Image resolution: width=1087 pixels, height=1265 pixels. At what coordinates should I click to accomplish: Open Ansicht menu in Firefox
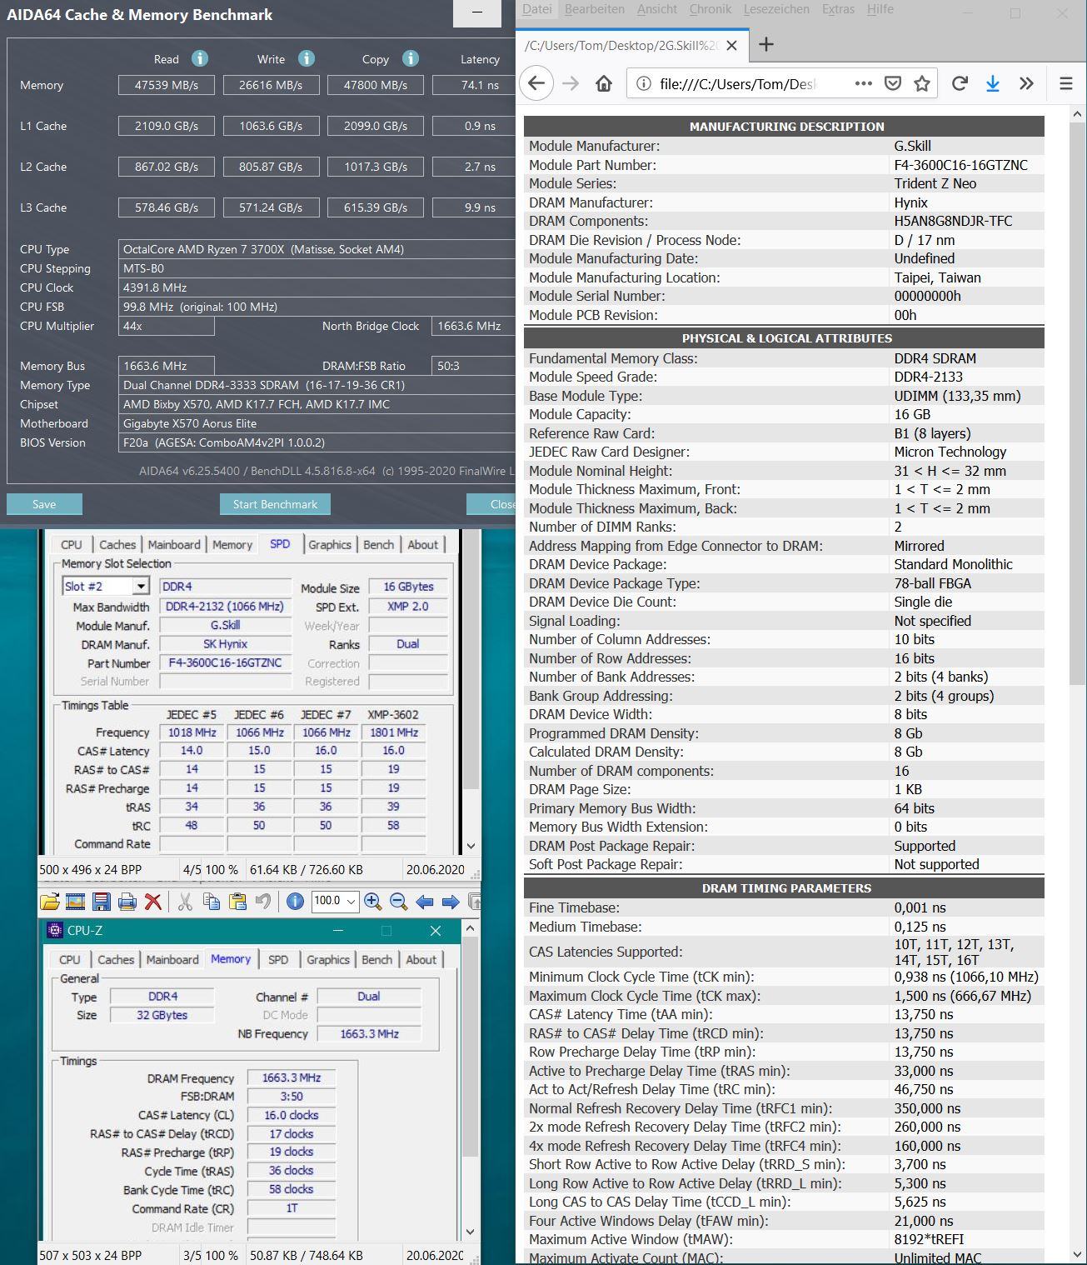(657, 9)
